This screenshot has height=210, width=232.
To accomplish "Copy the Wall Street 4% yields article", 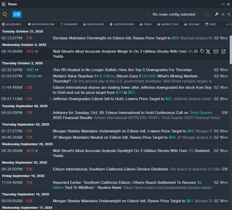I will [x=202, y=51].
